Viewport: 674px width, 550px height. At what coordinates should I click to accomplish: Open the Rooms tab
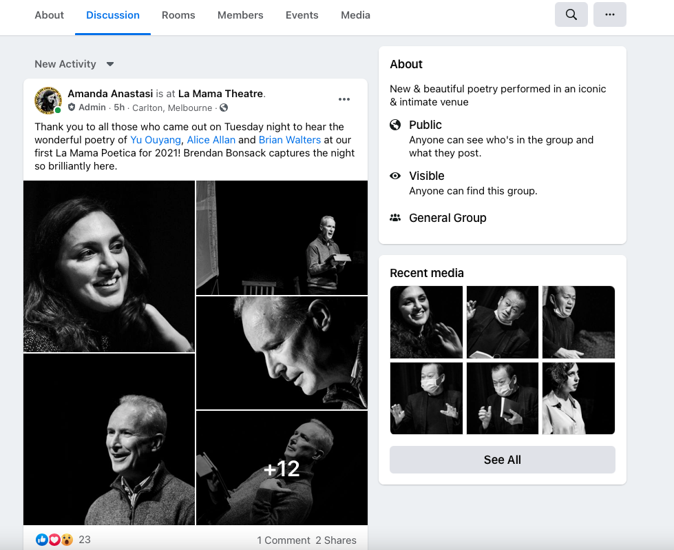click(x=178, y=15)
